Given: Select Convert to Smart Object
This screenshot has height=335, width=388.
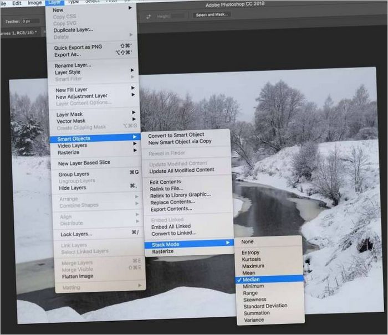Looking at the screenshot, I should 185,135.
